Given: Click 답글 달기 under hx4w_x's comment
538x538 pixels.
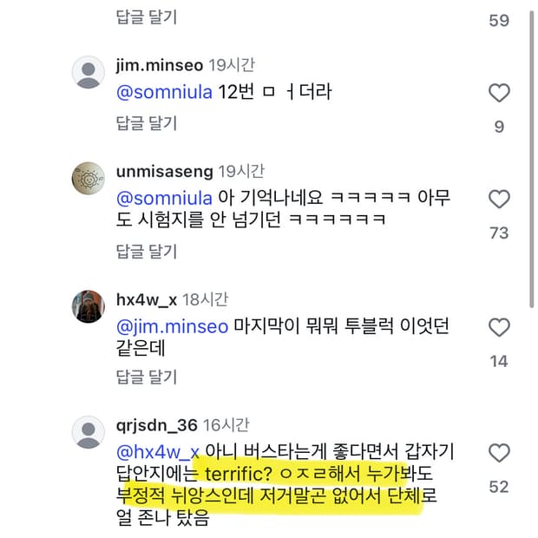Looking at the screenshot, I should pyautogui.click(x=146, y=377).
